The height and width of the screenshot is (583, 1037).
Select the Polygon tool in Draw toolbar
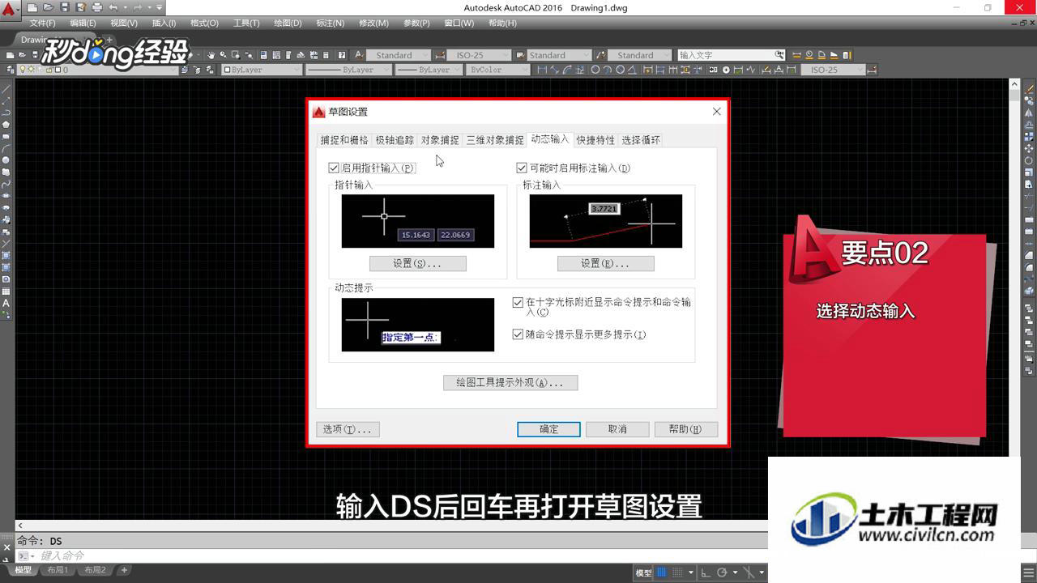coord(6,125)
